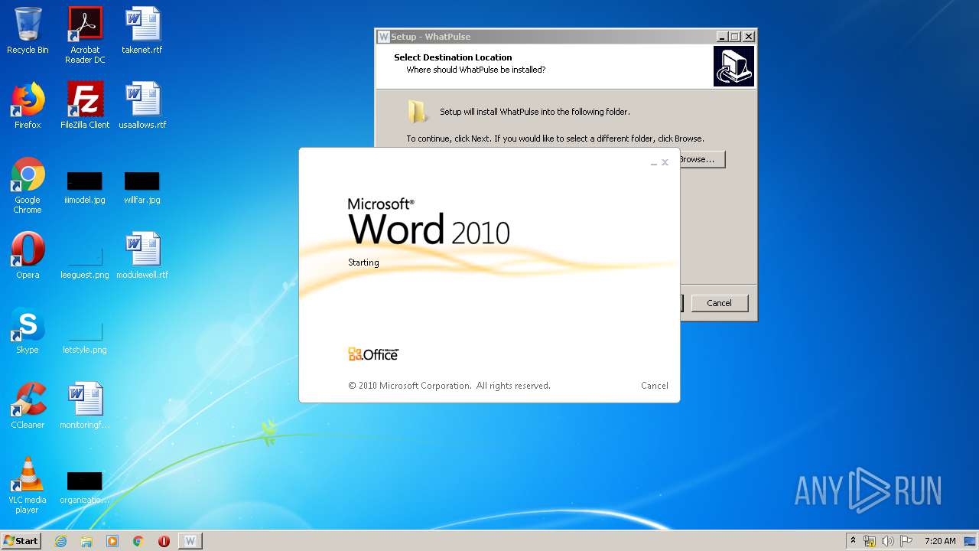
Task: Open the Start menu
Action: pos(21,540)
